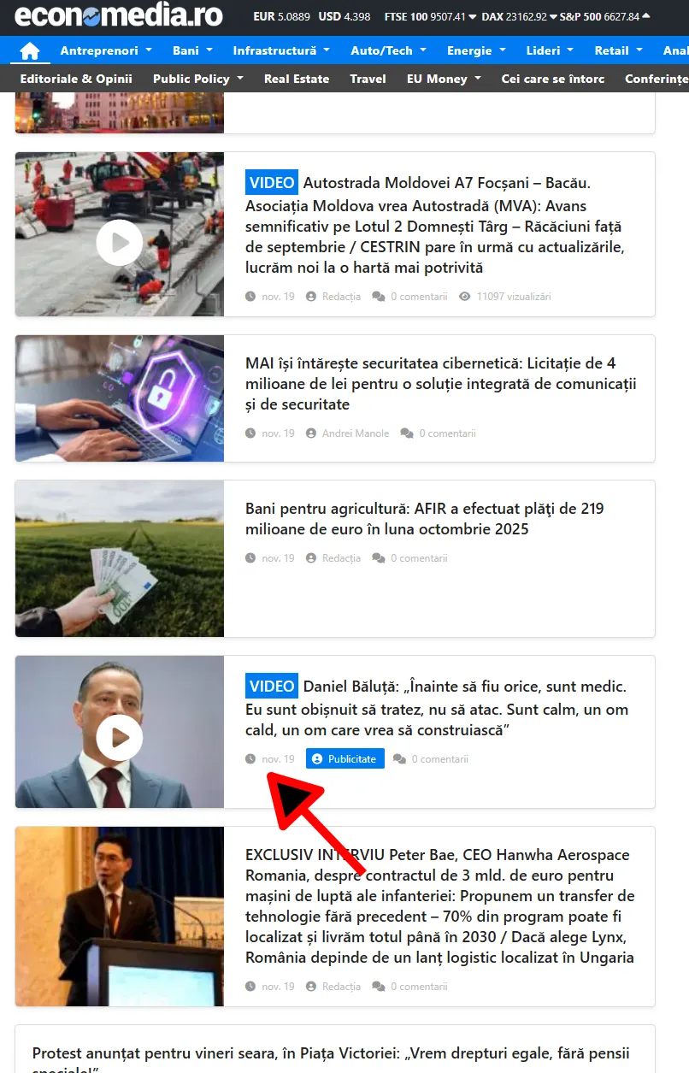
Task: Expand the EU Money dropdown
Action: click(x=444, y=79)
